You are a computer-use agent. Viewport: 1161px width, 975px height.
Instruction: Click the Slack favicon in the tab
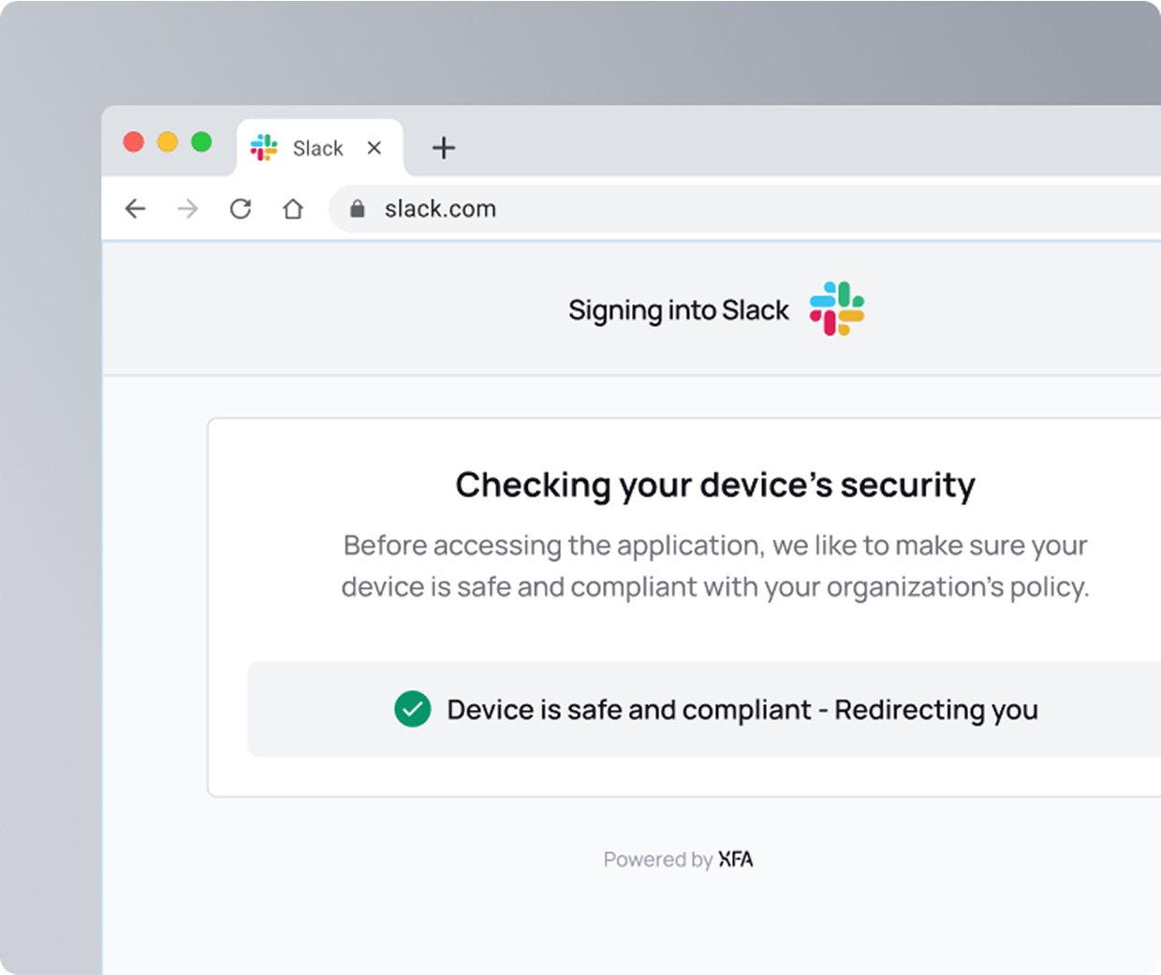(x=264, y=147)
